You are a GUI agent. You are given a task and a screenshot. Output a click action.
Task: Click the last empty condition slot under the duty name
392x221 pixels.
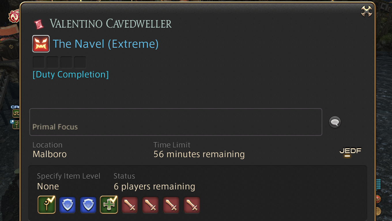pos(80,62)
